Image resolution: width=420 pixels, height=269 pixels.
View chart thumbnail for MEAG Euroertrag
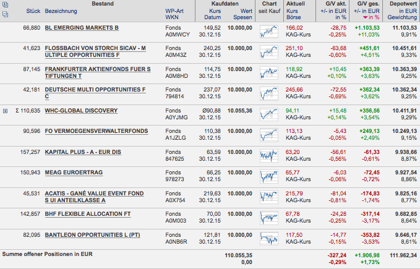(269, 176)
